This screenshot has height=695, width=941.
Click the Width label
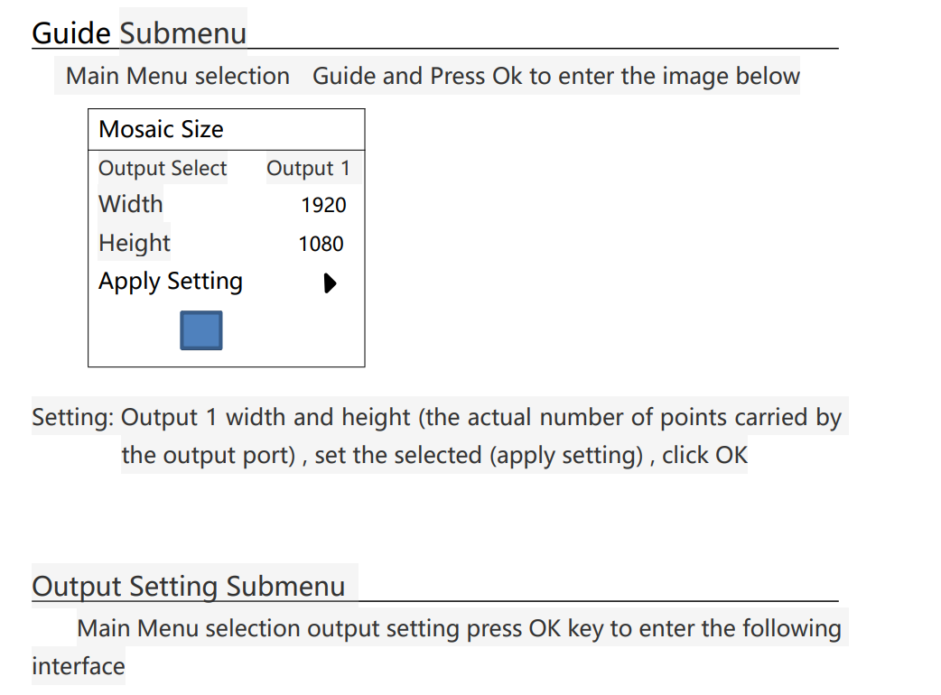(131, 205)
